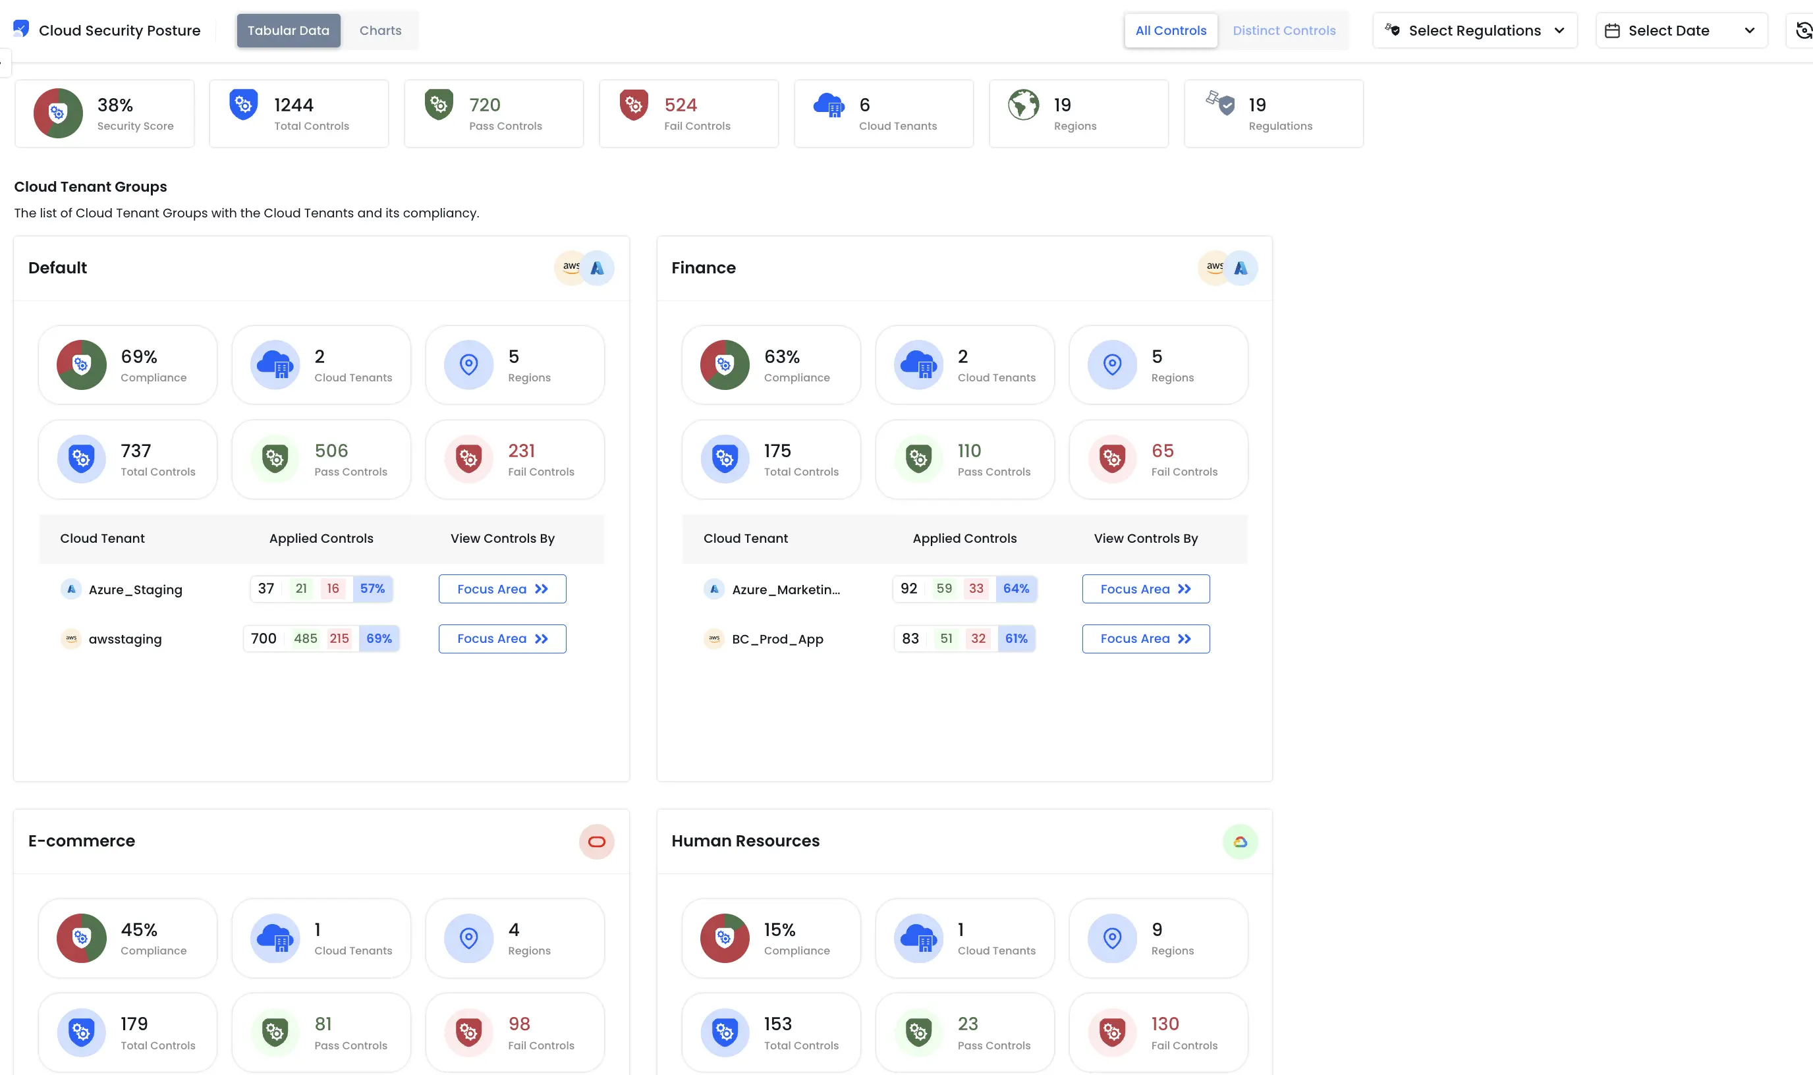1813x1075 pixels.
Task: Click the Oracle Cloud icon on the E-commerce group
Action: [596, 841]
